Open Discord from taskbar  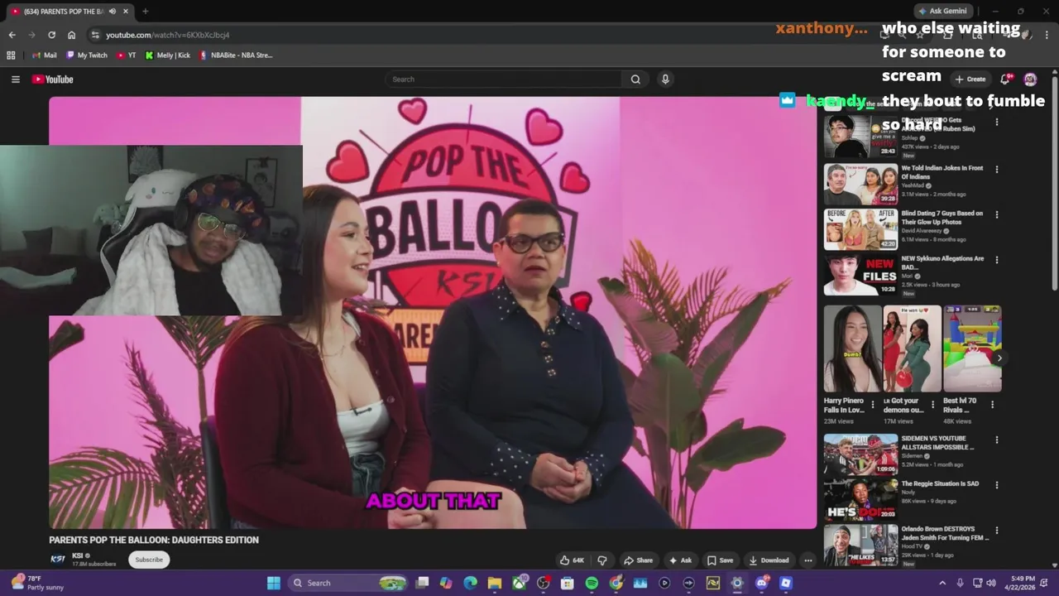[761, 583]
